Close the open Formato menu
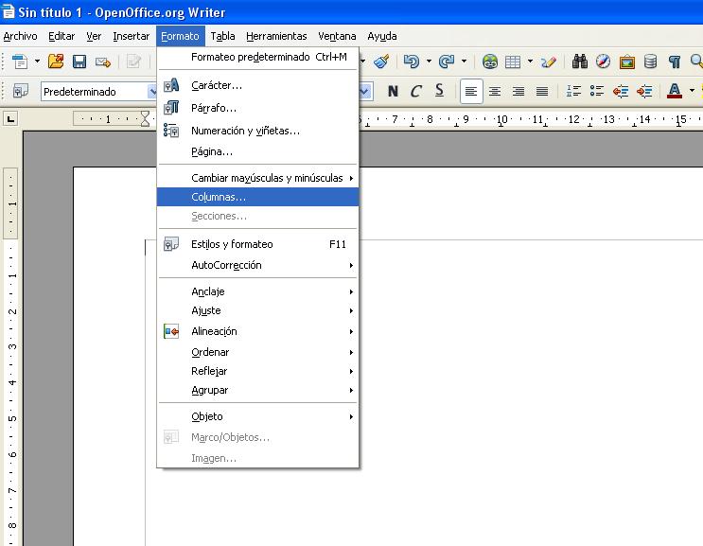 click(x=180, y=36)
